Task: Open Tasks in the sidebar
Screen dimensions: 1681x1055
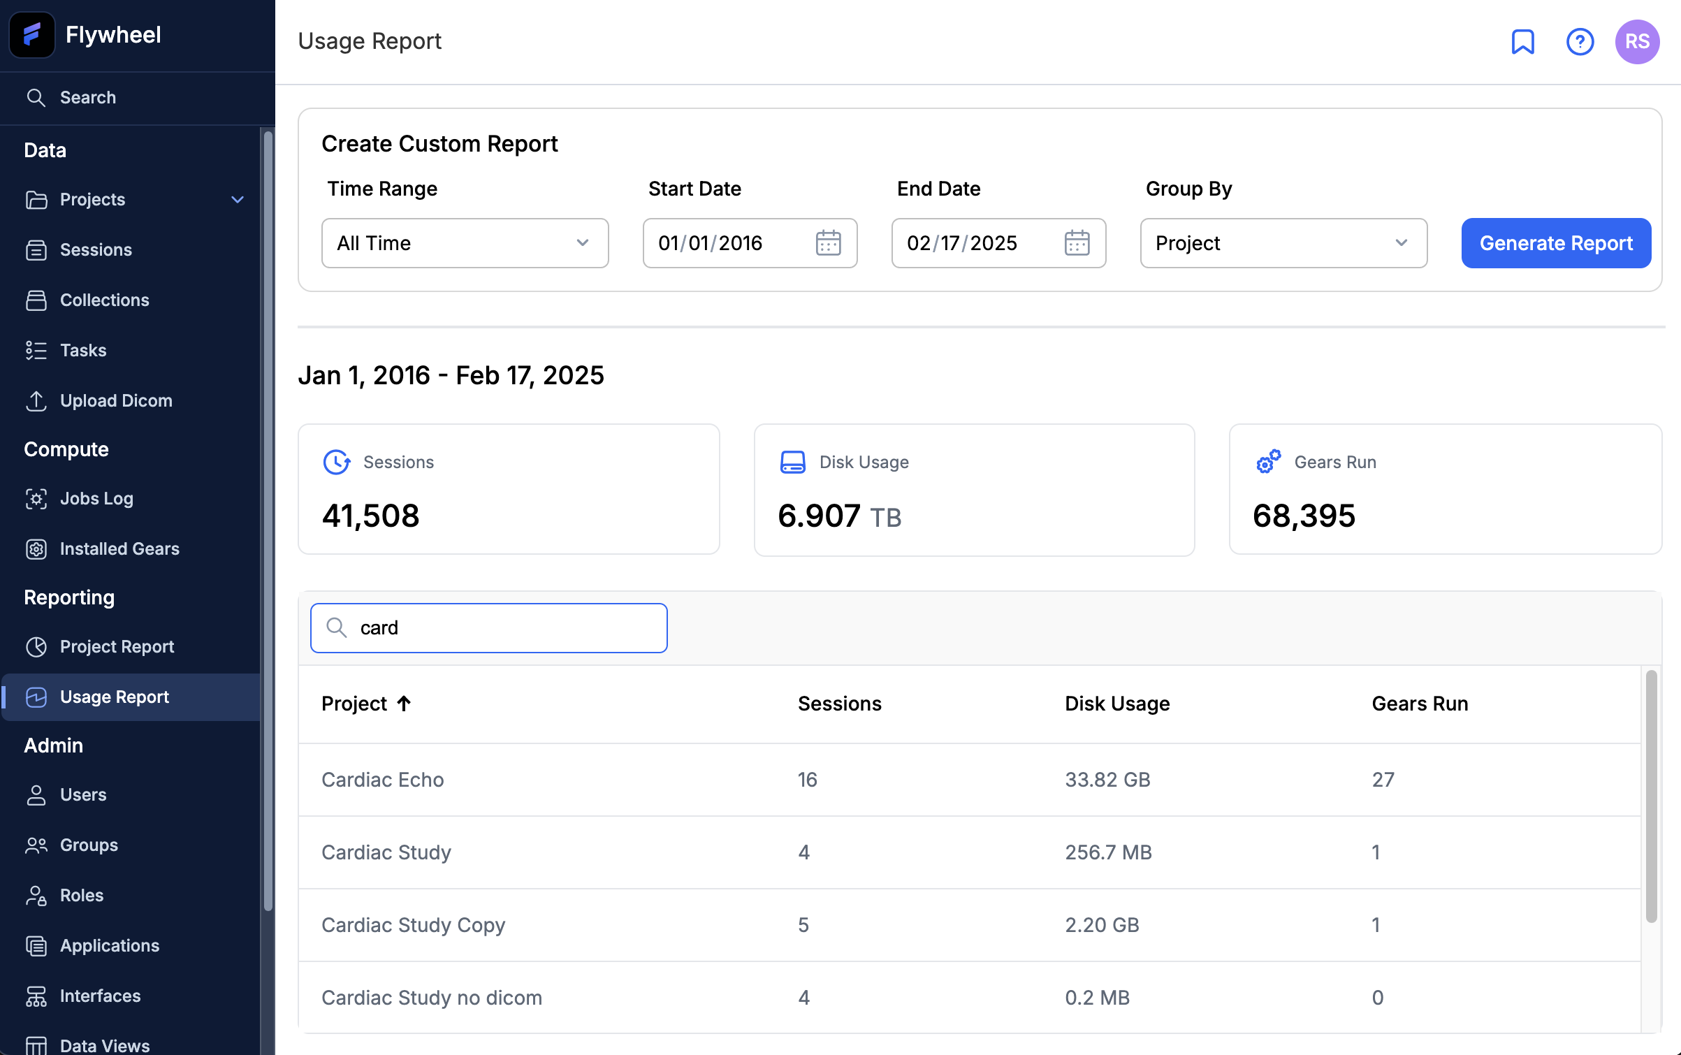Action: click(x=83, y=351)
